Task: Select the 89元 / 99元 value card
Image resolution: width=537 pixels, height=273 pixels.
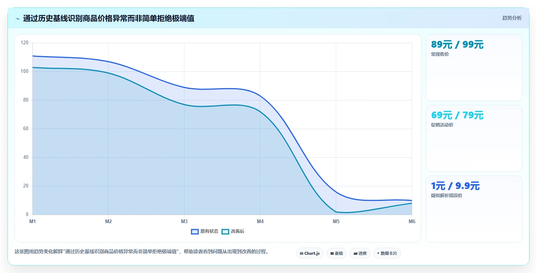Action: coord(474,68)
